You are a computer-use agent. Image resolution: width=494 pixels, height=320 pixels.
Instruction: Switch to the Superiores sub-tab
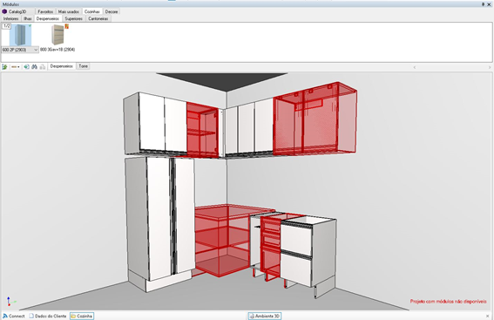pos(73,18)
